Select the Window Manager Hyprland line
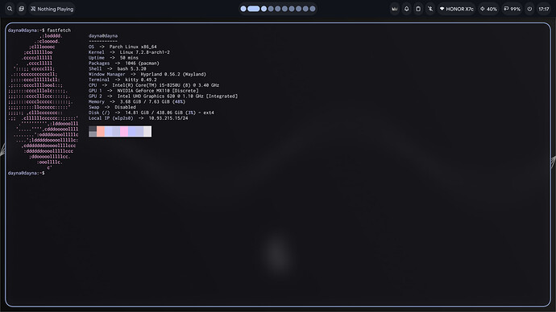Screen dimensions: 556x312 (x=147, y=74)
